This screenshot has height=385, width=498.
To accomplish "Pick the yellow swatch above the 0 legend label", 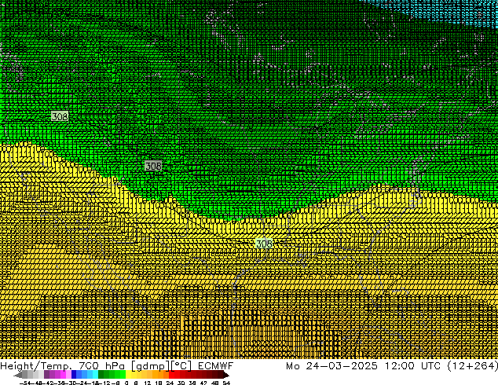I will pyautogui.click(x=128, y=375).
